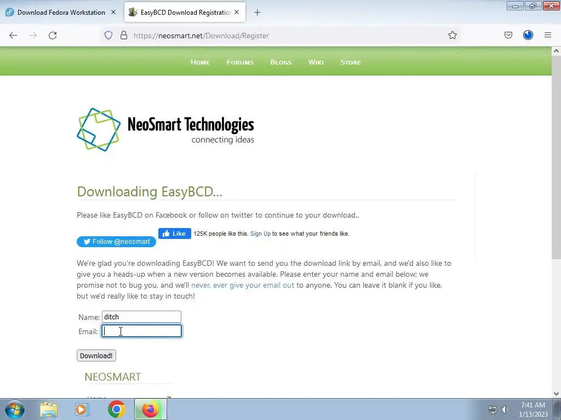The height and width of the screenshot is (420, 561).
Task: Switch to the Download Fedora Workstation tab
Action: pyautogui.click(x=61, y=12)
